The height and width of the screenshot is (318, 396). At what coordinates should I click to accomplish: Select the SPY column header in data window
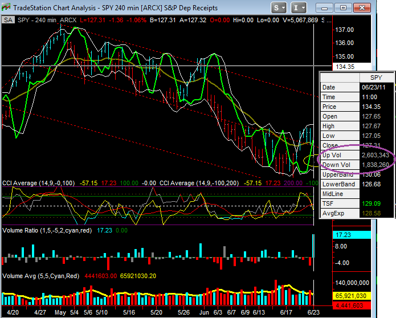coord(376,78)
